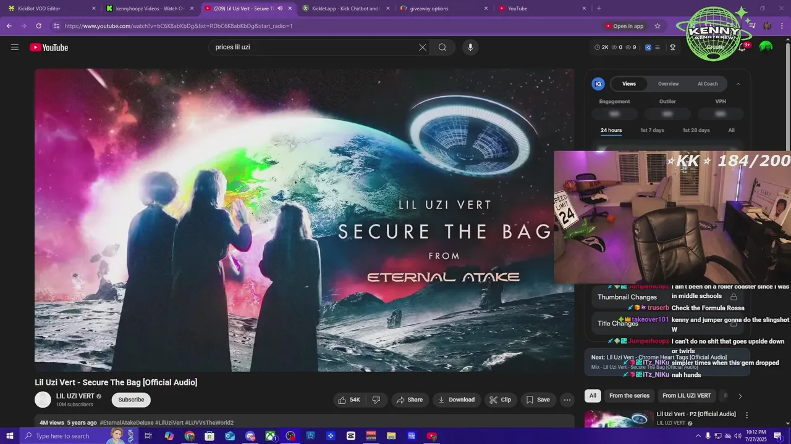Switch to giveaway options tab
791x444 pixels.
coord(443,8)
